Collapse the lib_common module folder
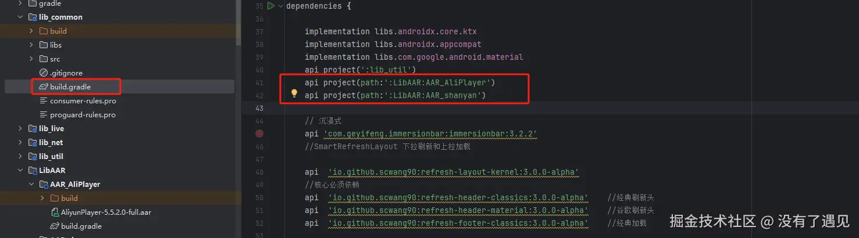859x238 pixels. click(x=20, y=17)
